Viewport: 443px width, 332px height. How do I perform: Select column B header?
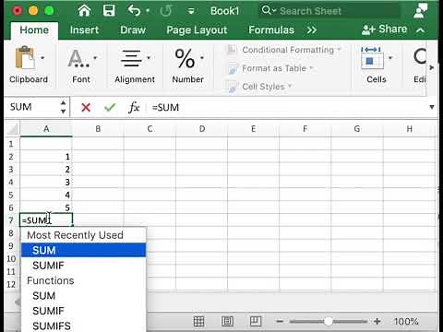coord(98,129)
